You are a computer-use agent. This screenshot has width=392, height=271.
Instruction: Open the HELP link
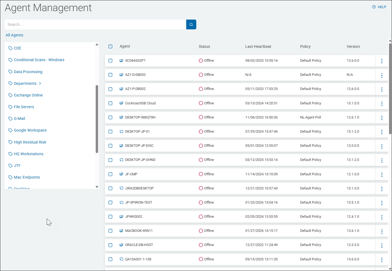click(382, 7)
